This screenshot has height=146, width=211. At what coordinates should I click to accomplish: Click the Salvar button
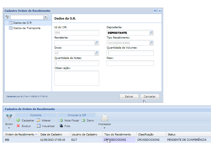click(x=129, y=97)
